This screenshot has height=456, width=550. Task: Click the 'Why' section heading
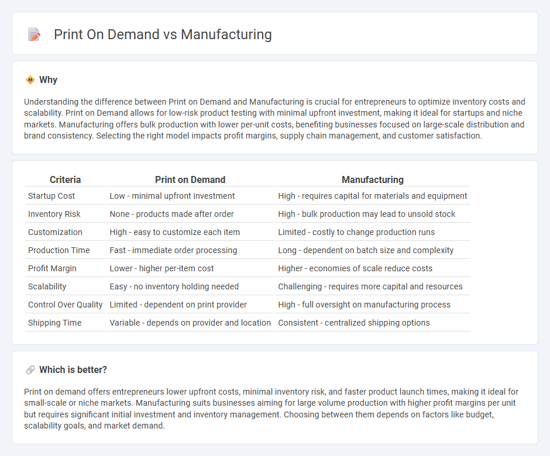[48, 80]
